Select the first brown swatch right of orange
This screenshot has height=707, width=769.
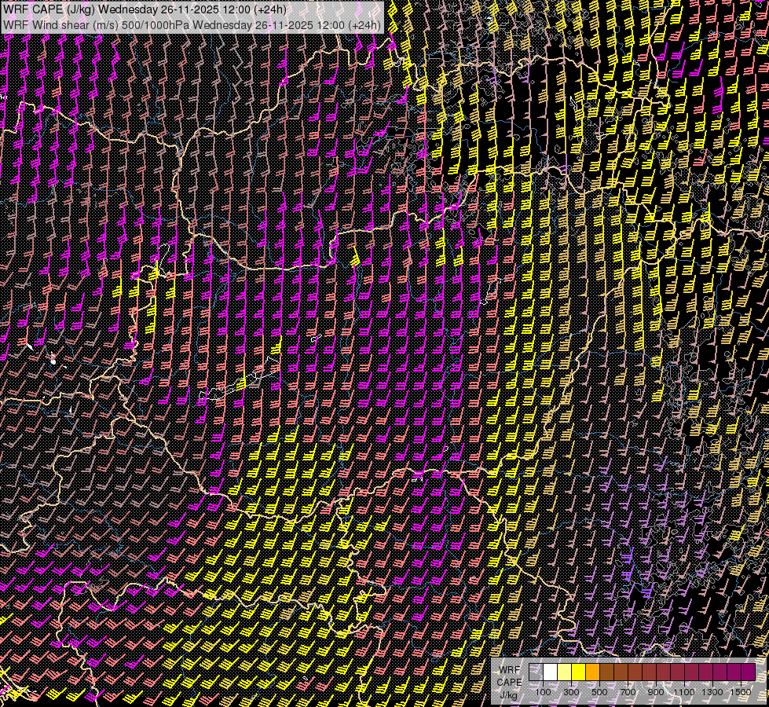point(606,672)
